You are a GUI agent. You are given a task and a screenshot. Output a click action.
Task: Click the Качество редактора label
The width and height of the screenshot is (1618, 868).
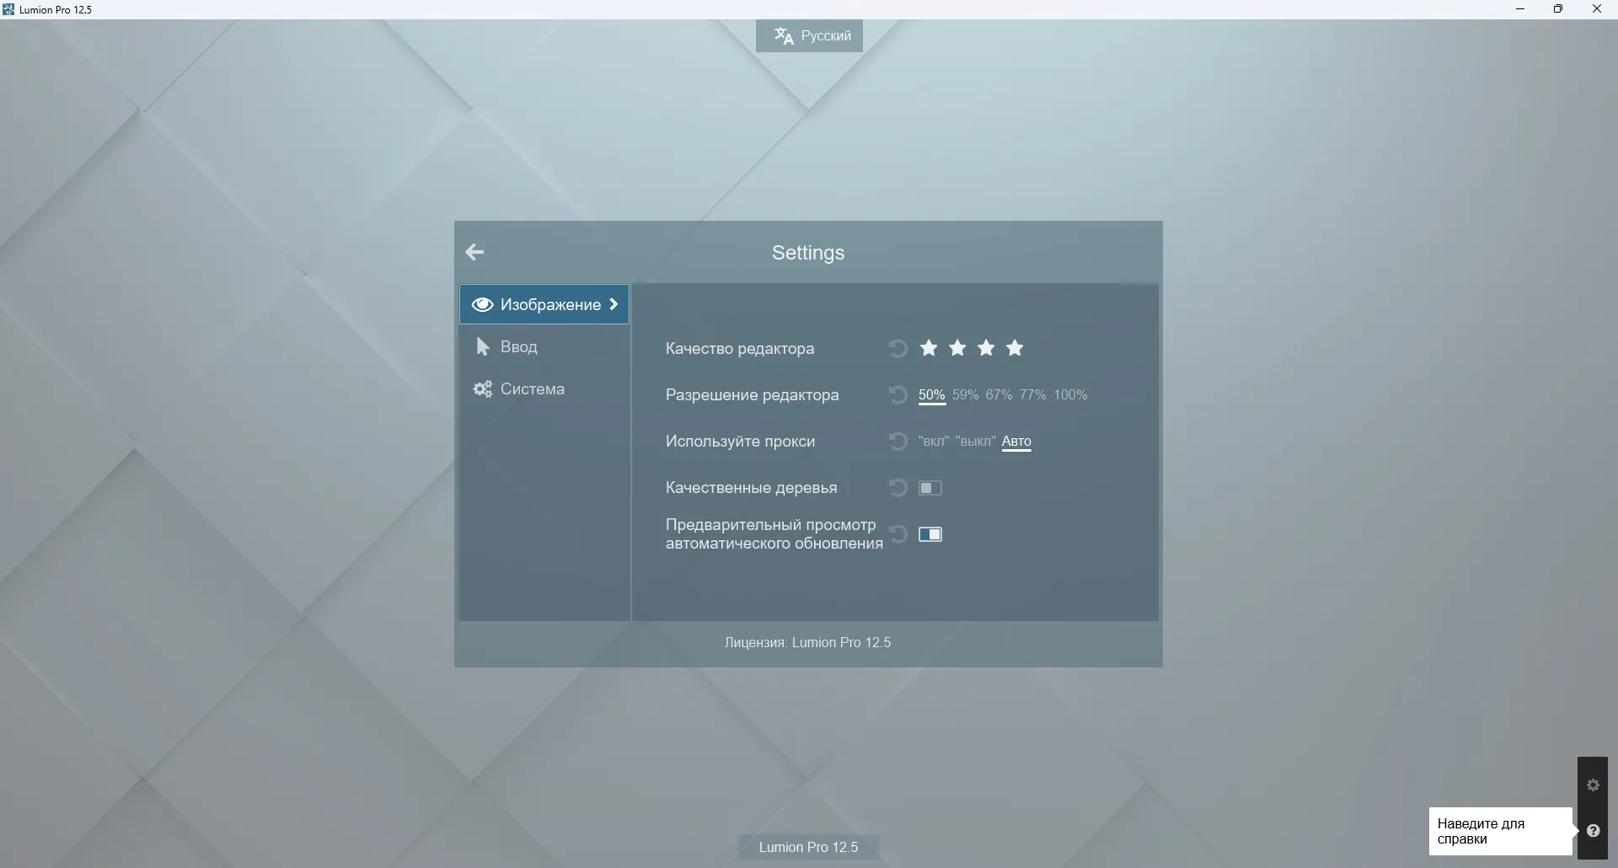click(x=740, y=348)
